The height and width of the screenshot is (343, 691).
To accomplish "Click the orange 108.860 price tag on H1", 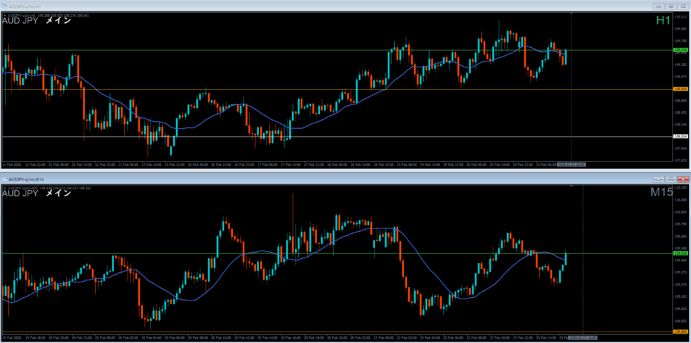I will (x=680, y=89).
